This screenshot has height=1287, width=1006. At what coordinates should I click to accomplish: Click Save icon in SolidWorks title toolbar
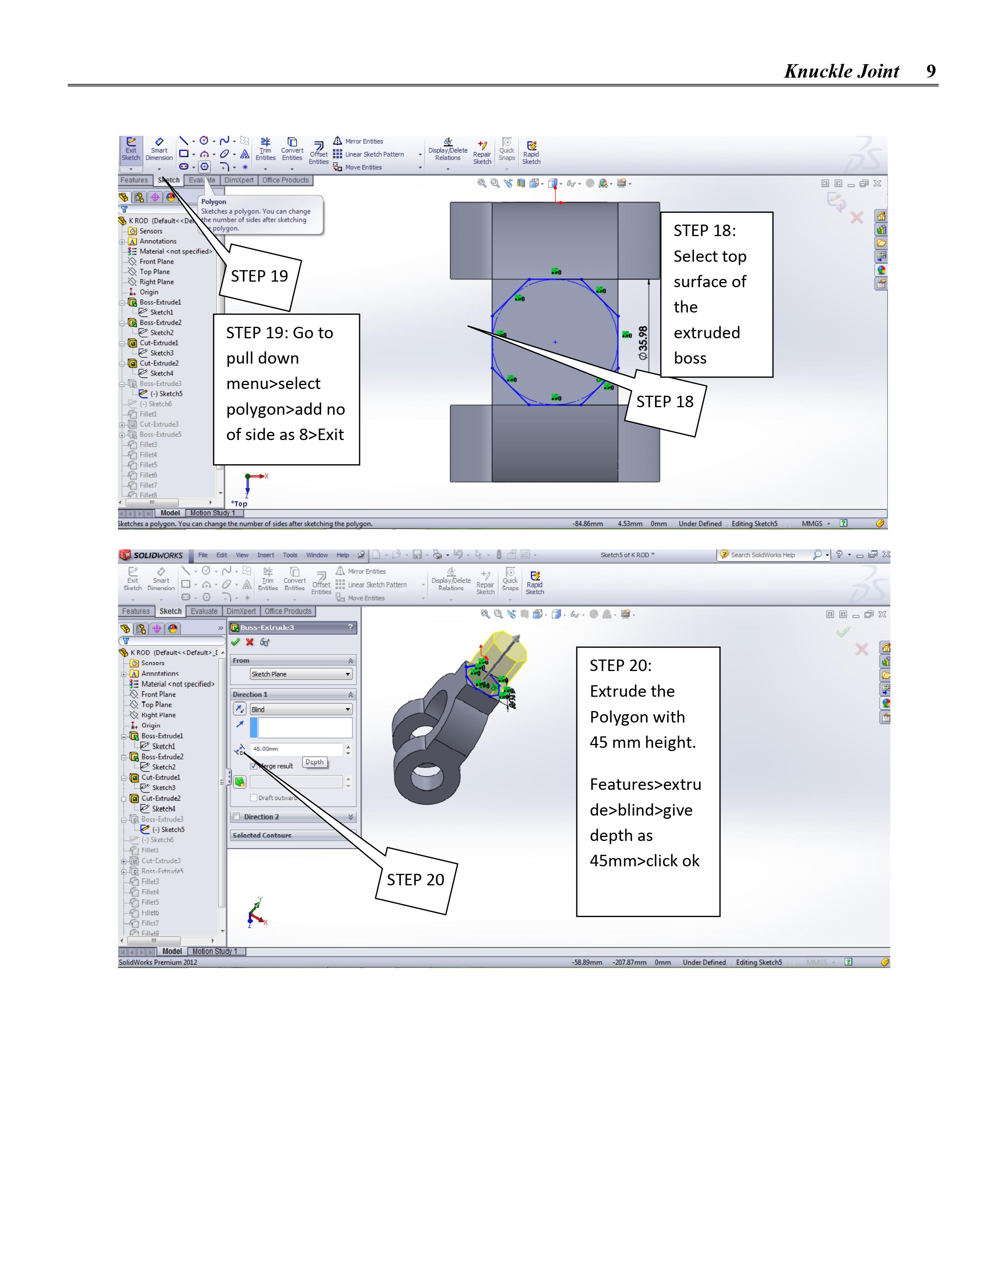417,555
